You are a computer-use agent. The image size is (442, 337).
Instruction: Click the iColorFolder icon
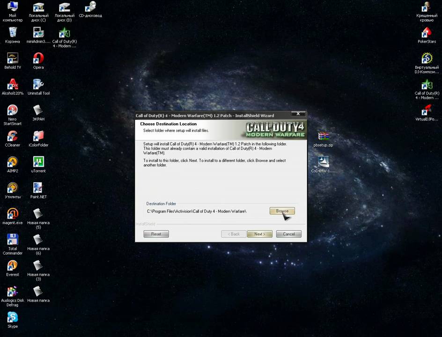click(x=38, y=139)
